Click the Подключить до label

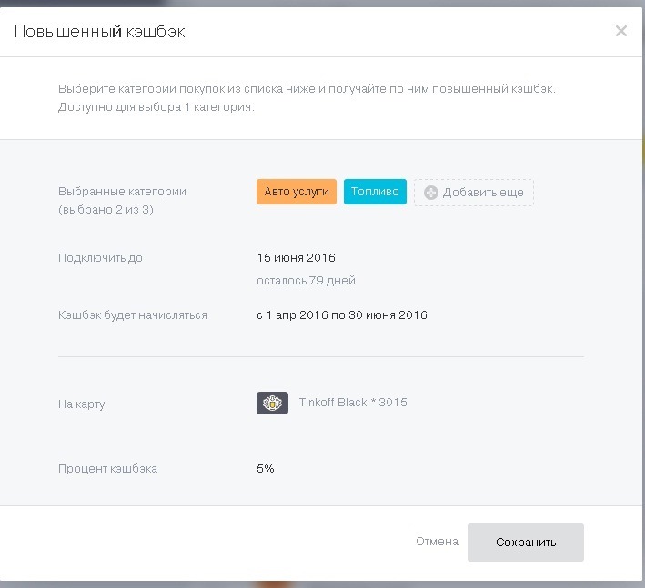coord(100,257)
